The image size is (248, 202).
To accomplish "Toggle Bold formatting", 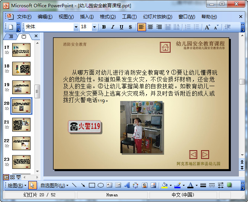I will click(x=104, y=27).
